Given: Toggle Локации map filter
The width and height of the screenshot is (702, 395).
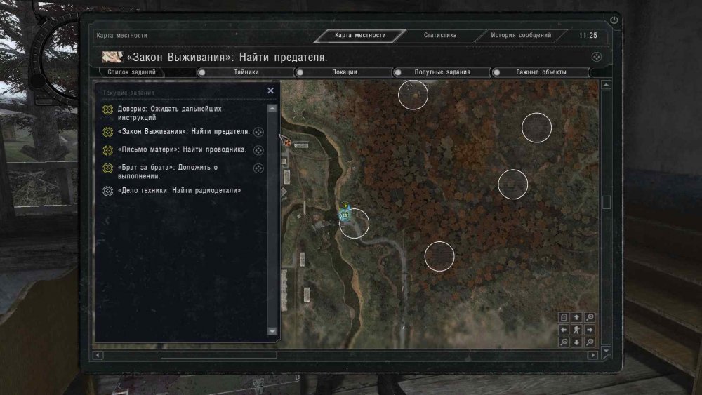Looking at the screenshot, I should pos(344,72).
